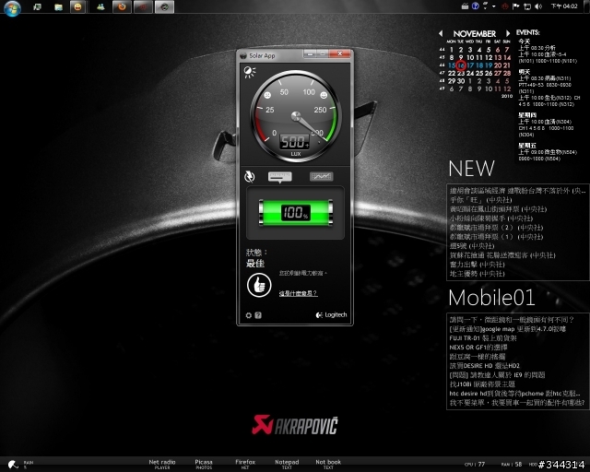Select November 28 in calendar

pos(507,73)
